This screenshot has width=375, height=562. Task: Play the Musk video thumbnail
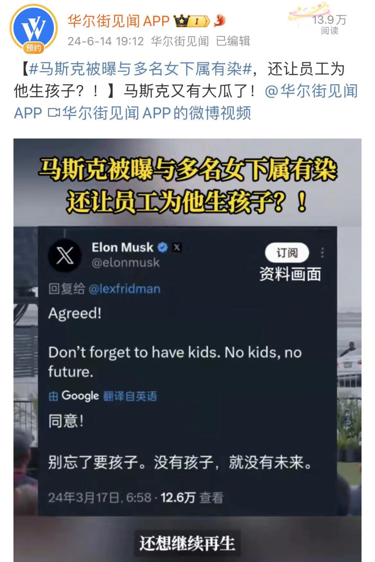click(x=187, y=350)
